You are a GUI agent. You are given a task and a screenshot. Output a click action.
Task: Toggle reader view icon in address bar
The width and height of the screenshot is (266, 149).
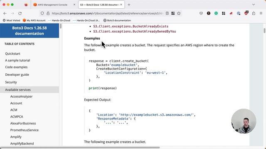[x=167, y=13]
